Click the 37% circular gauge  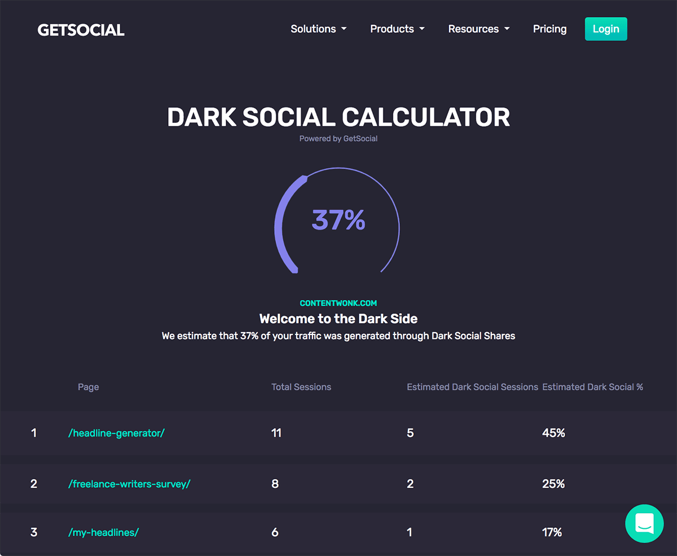(x=337, y=221)
